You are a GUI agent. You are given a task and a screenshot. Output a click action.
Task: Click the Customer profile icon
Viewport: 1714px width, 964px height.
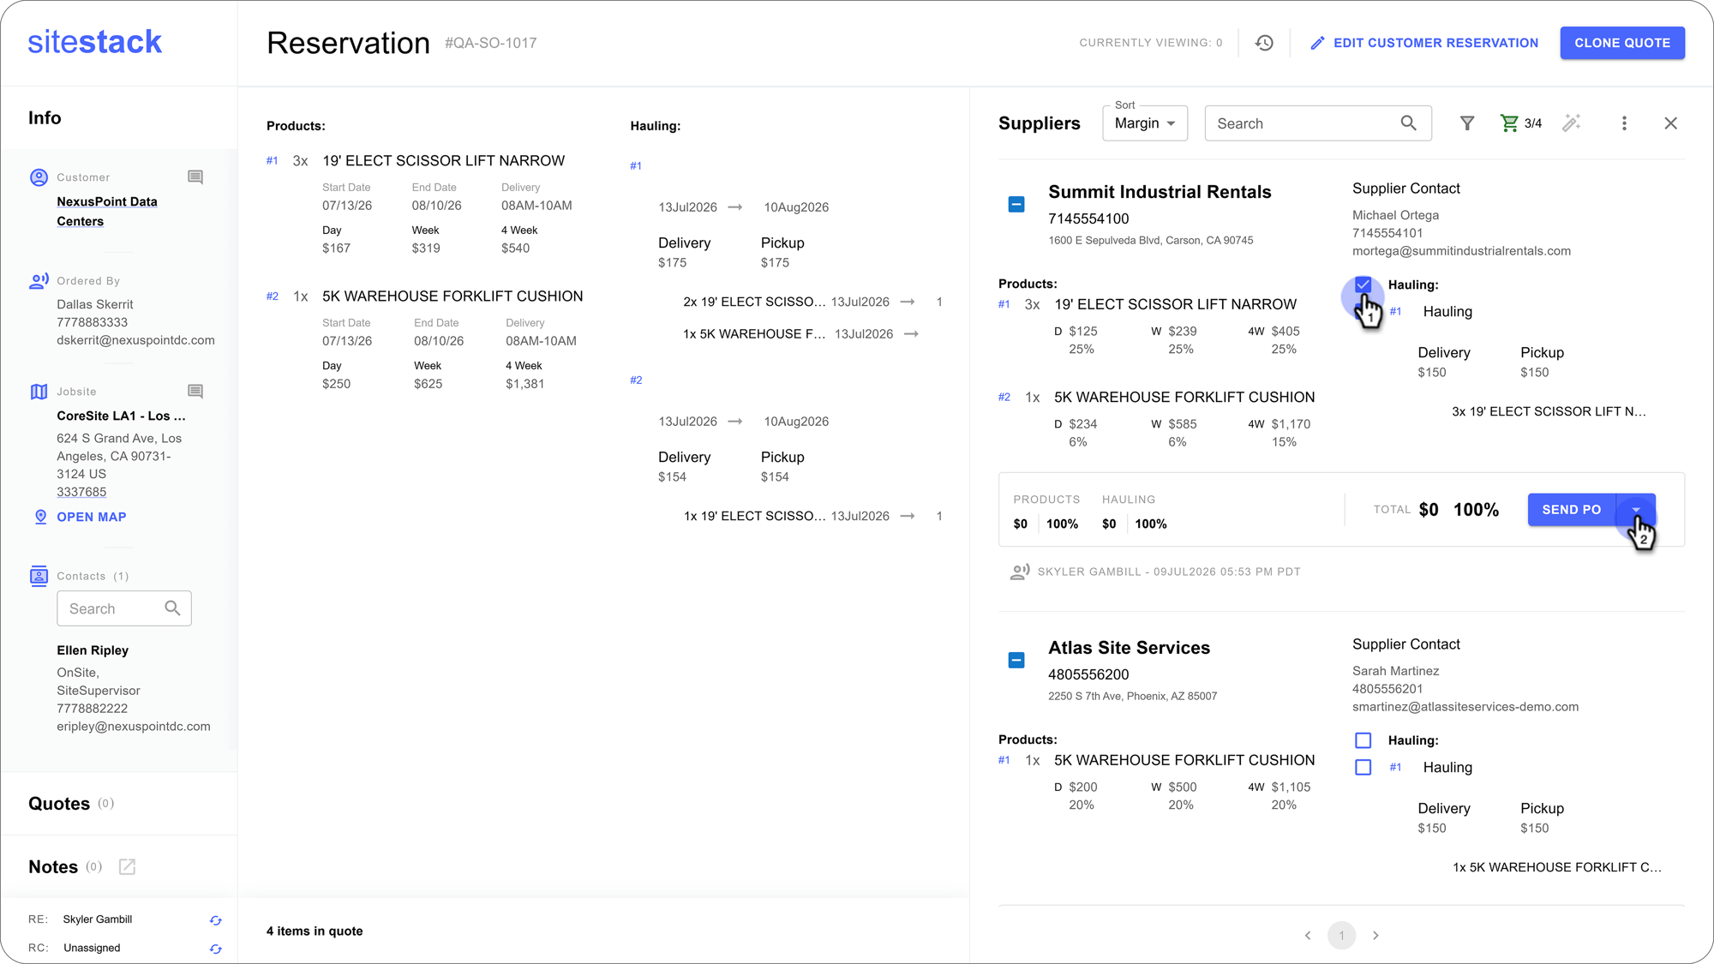(x=39, y=177)
